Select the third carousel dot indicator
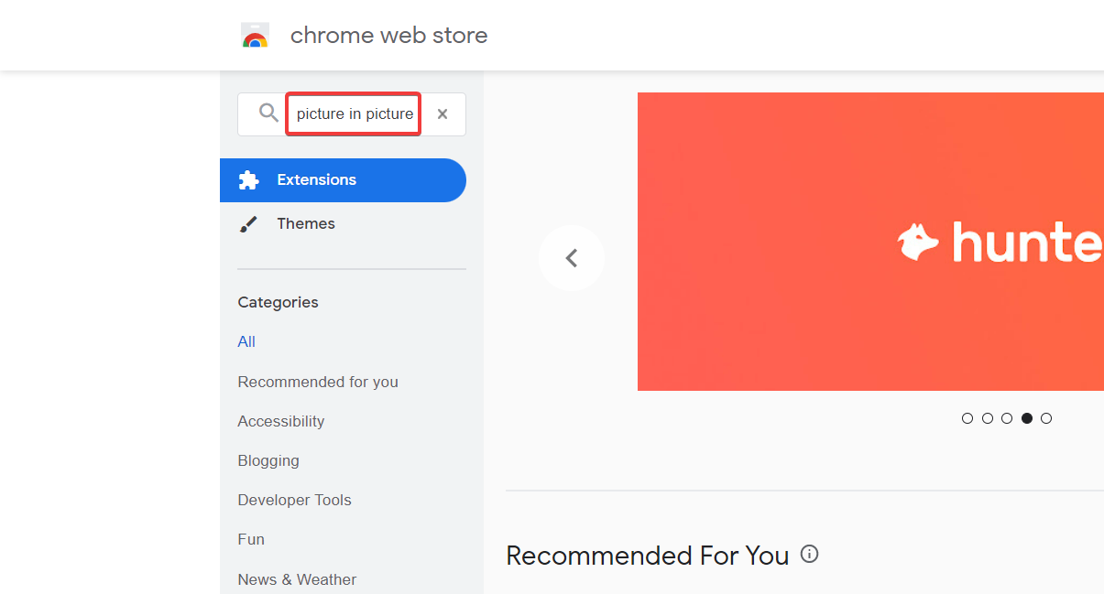The width and height of the screenshot is (1104, 594). coord(1007,418)
